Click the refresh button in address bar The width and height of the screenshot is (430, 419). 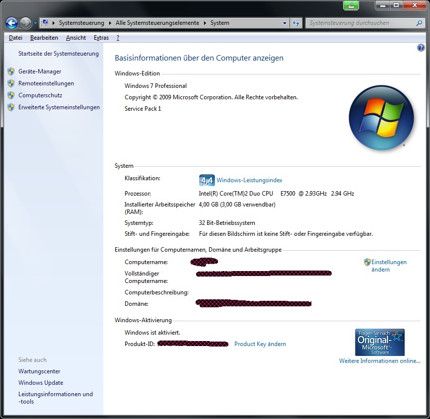point(295,23)
